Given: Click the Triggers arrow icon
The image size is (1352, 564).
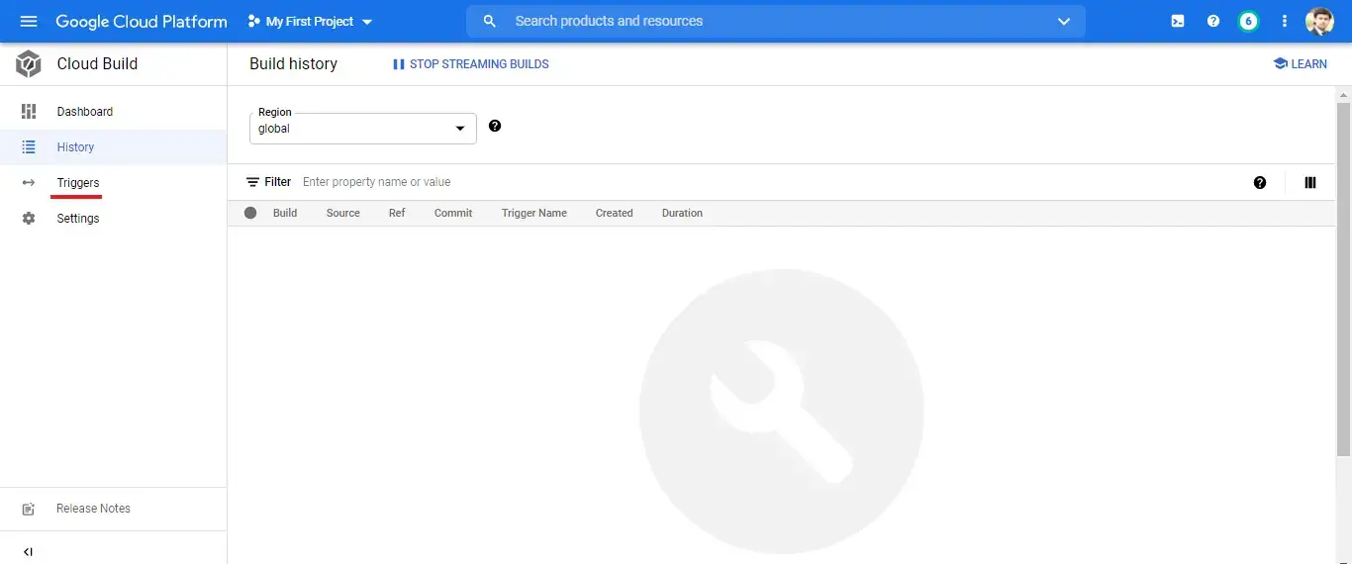Looking at the screenshot, I should coord(29,183).
